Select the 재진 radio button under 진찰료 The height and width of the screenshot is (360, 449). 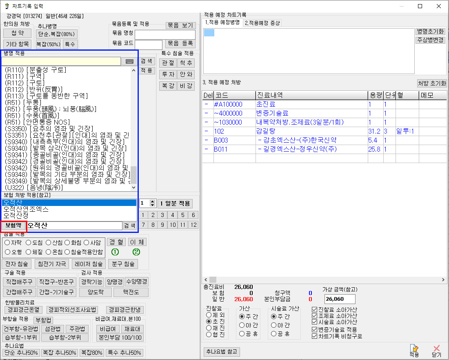point(209,328)
